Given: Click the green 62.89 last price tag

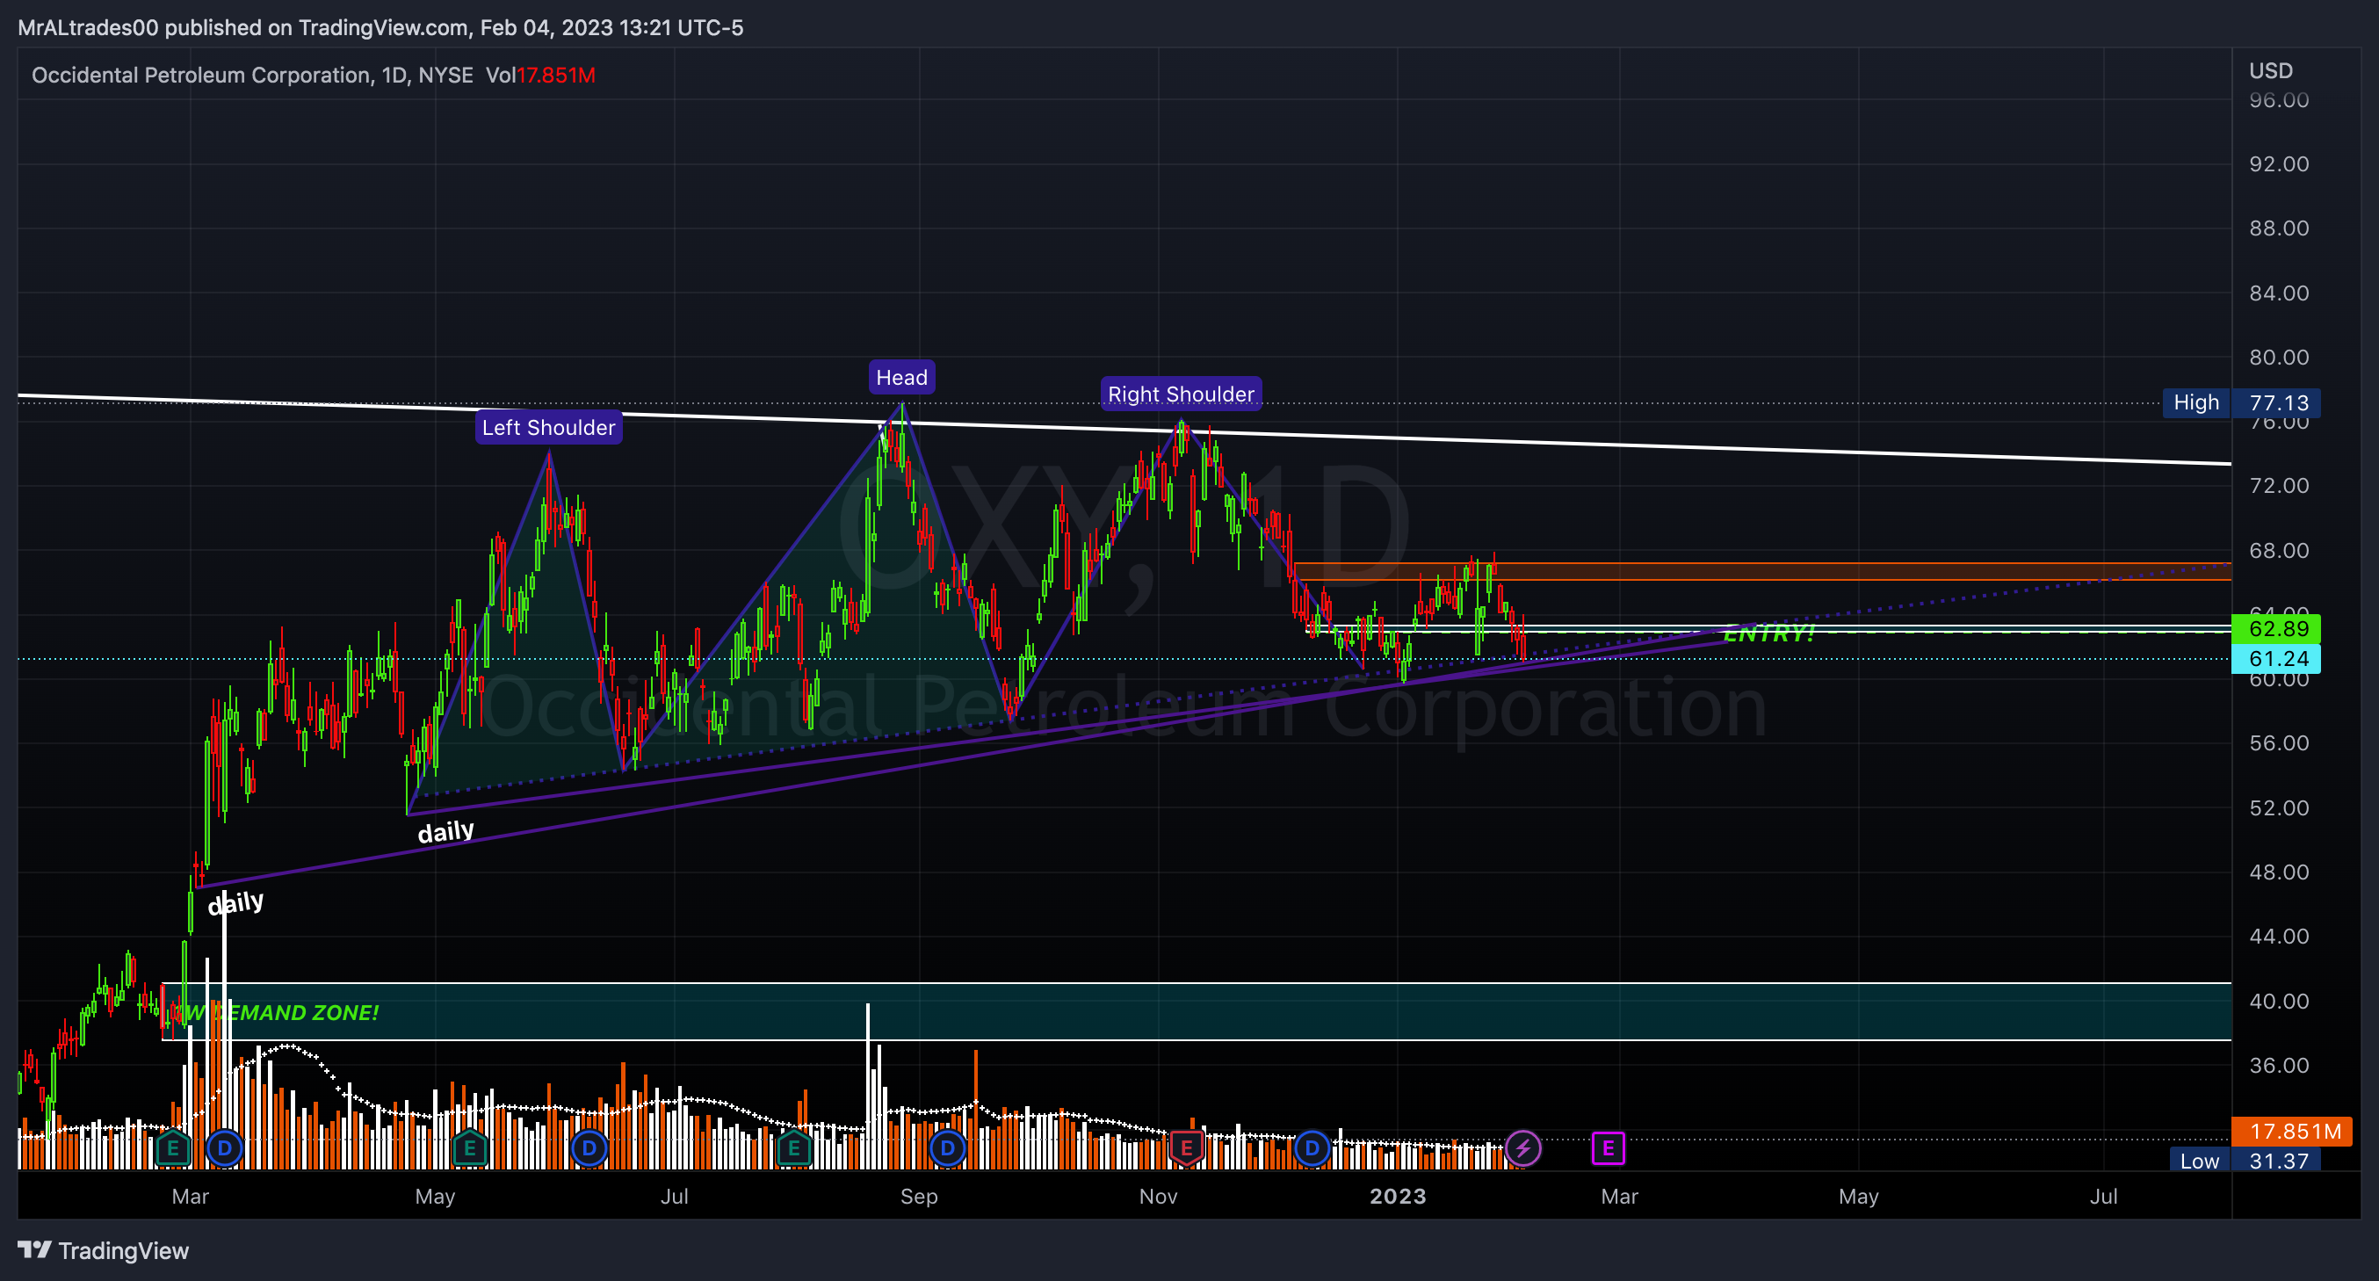Looking at the screenshot, I should pos(2275,629).
